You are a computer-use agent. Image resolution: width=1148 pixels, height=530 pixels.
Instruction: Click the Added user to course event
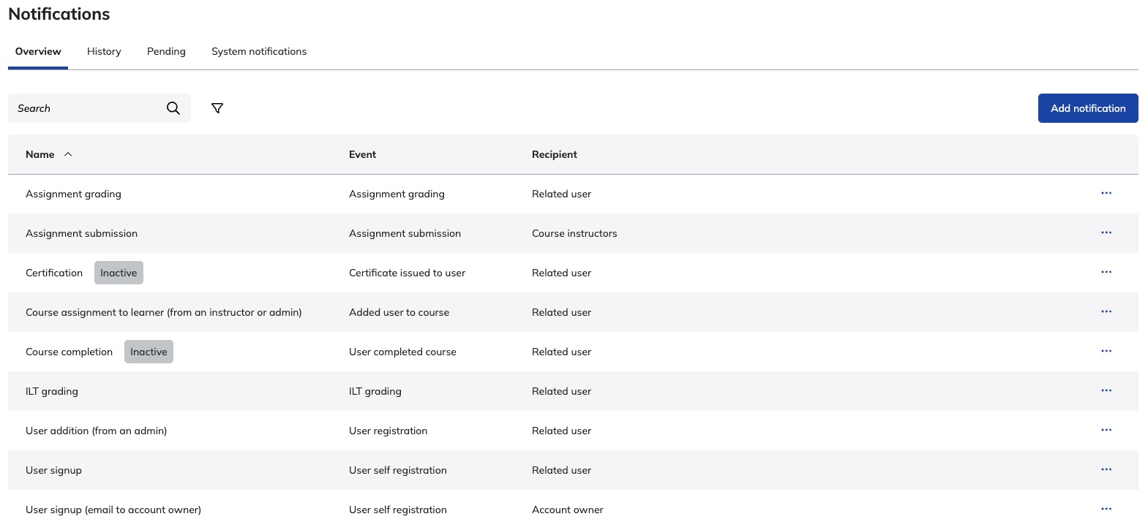coord(399,312)
